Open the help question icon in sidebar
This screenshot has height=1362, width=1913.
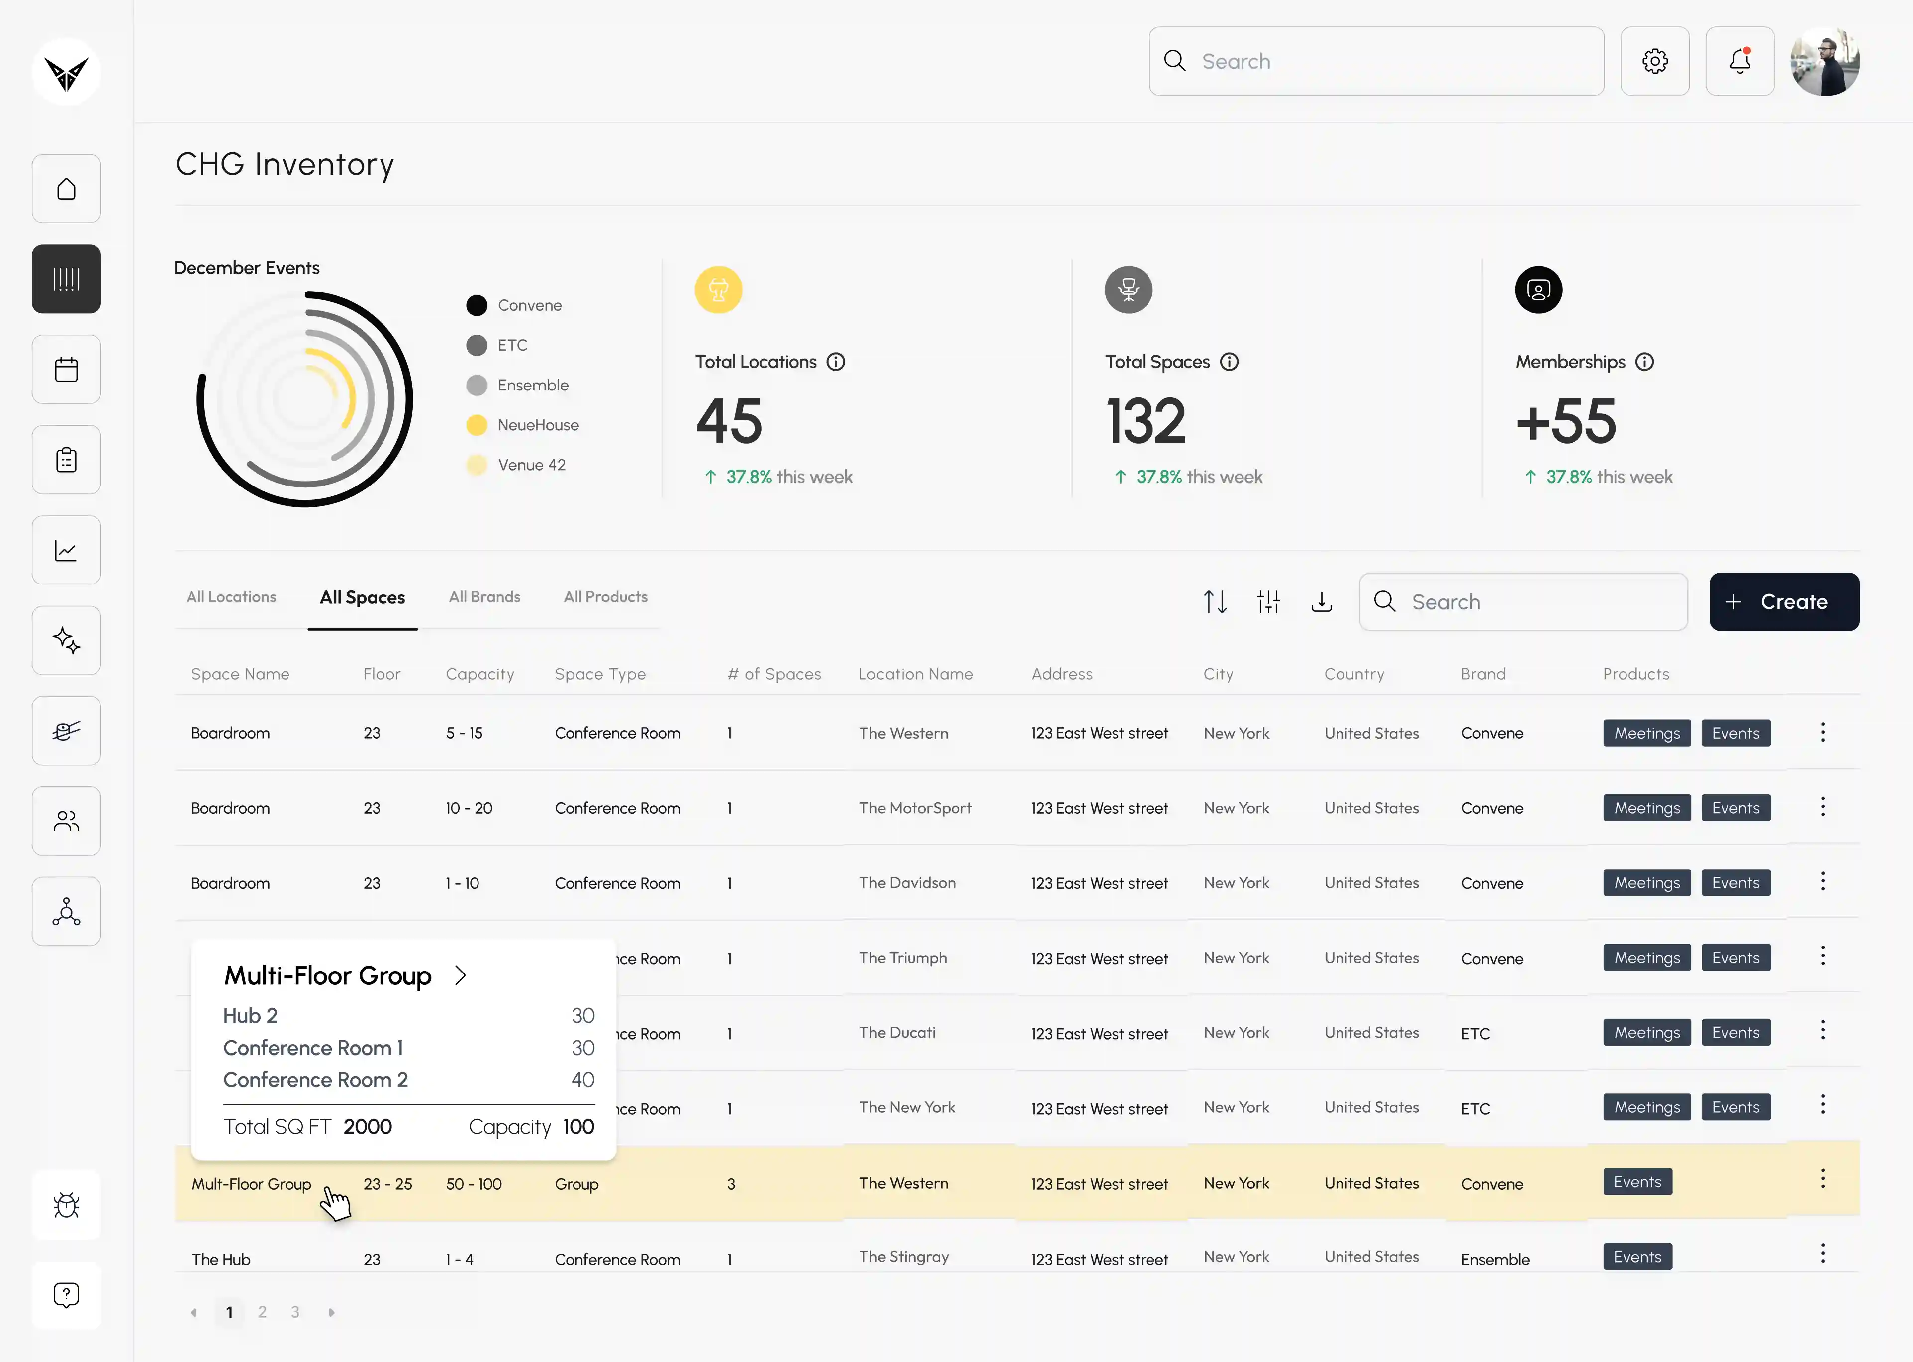click(x=66, y=1295)
